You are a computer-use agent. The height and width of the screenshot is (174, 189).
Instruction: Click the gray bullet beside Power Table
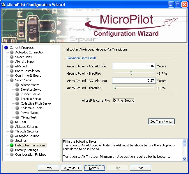(17, 113)
